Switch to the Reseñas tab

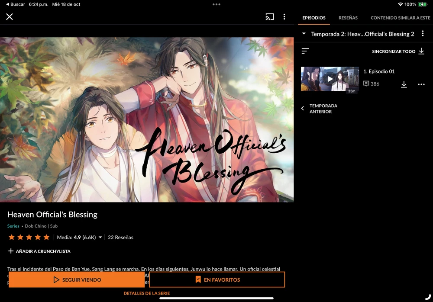(348, 18)
